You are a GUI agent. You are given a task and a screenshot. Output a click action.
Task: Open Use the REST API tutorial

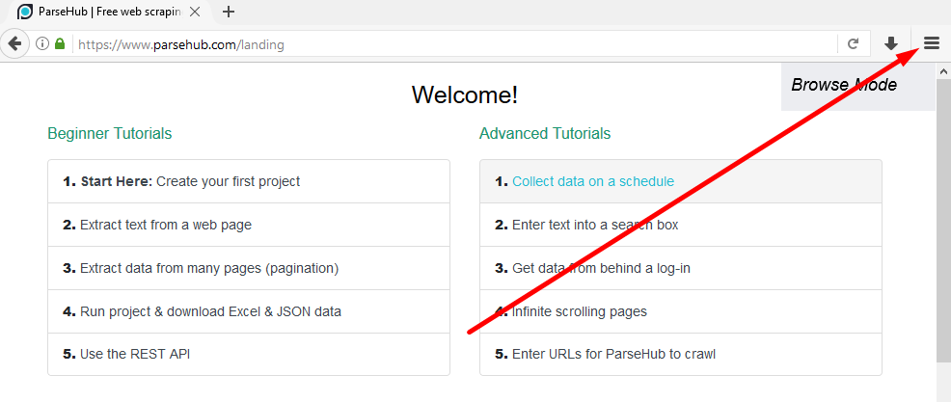coord(249,354)
